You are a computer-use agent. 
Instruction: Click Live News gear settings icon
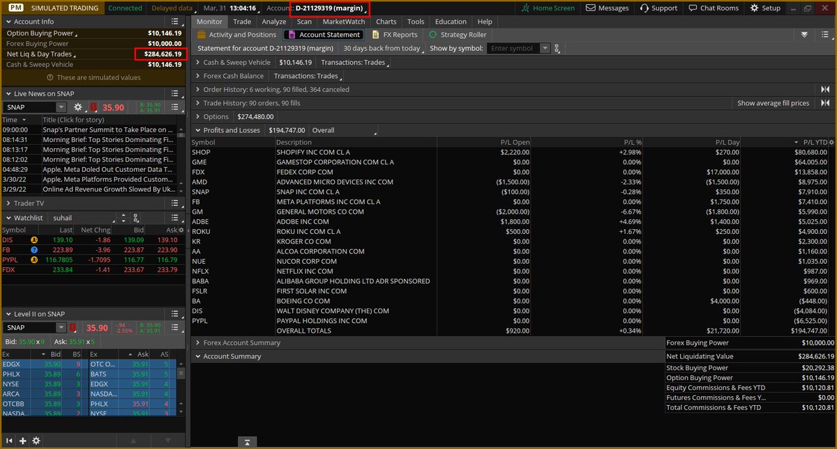click(78, 107)
